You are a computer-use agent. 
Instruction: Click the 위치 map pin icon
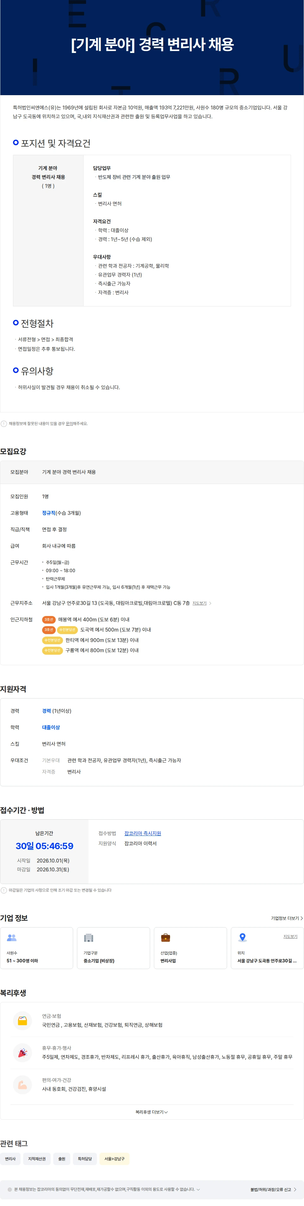click(x=242, y=938)
